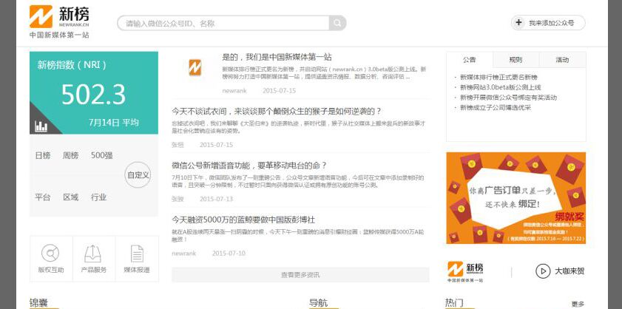Focus the WeChat account search field
622x309 pixels.
pos(223,23)
